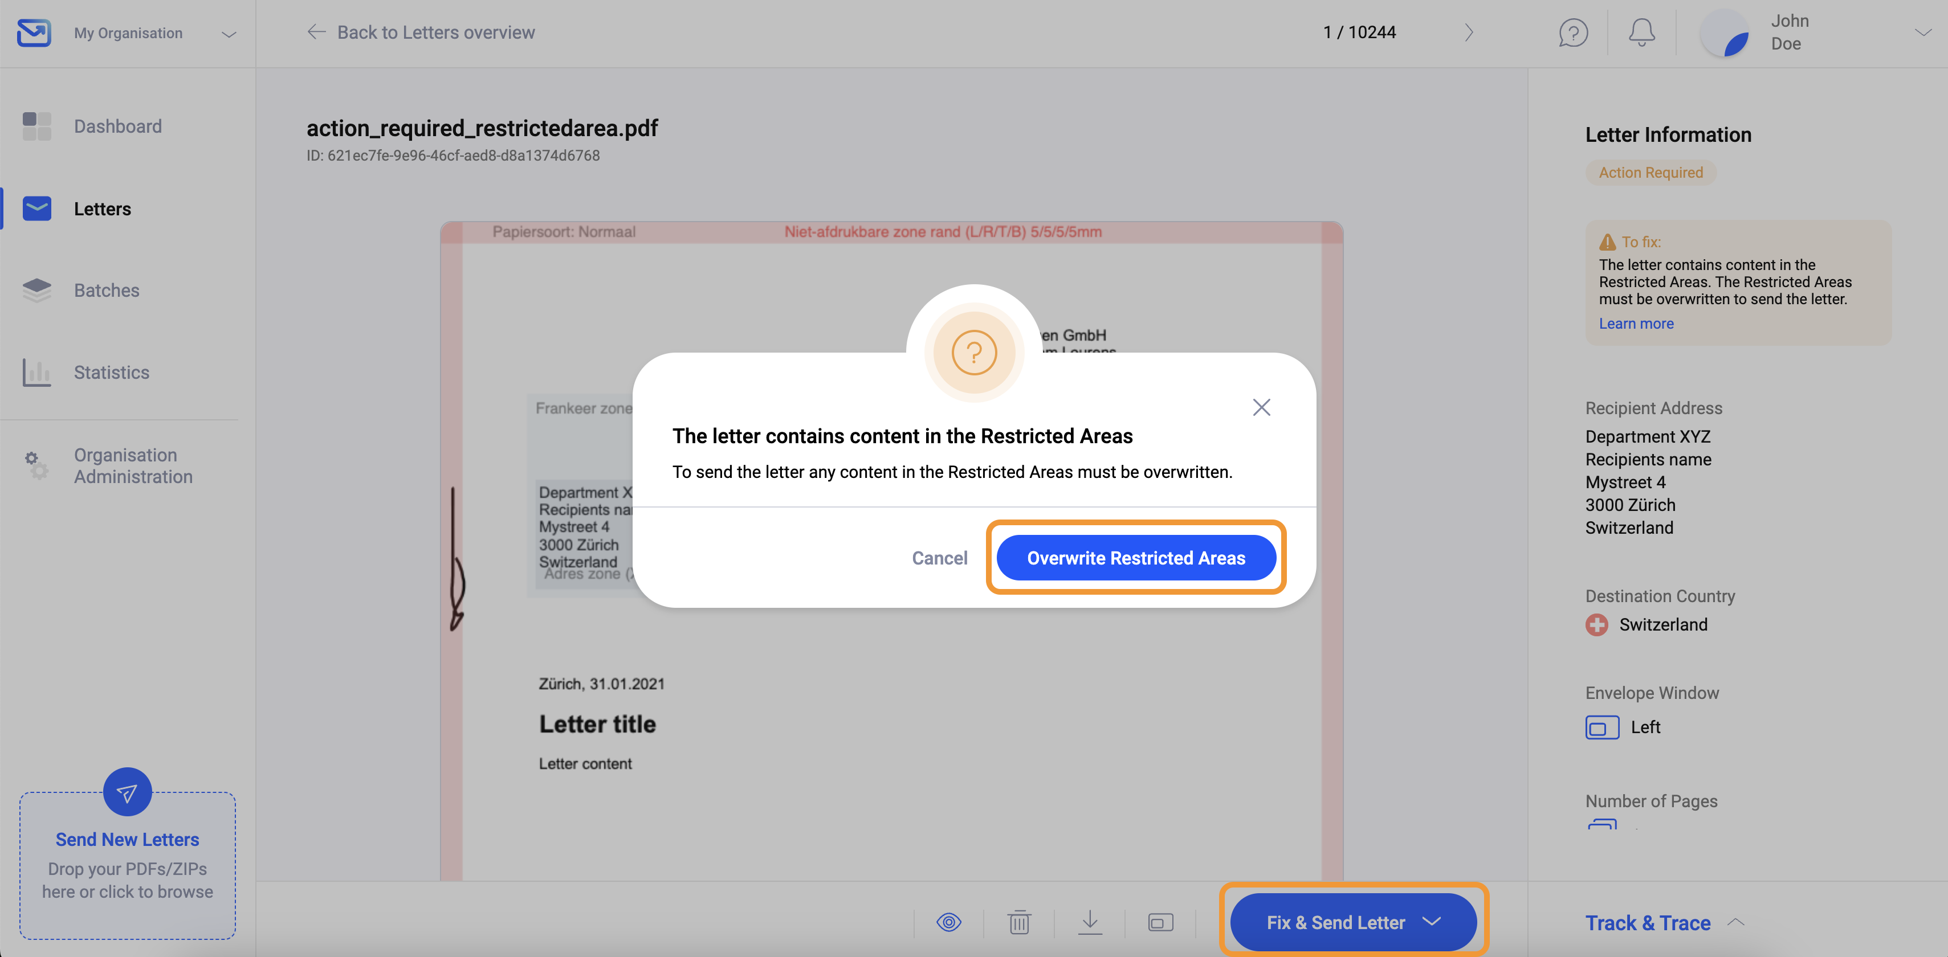The image size is (1948, 957).
Task: Click the Learn more link
Action: click(1636, 324)
